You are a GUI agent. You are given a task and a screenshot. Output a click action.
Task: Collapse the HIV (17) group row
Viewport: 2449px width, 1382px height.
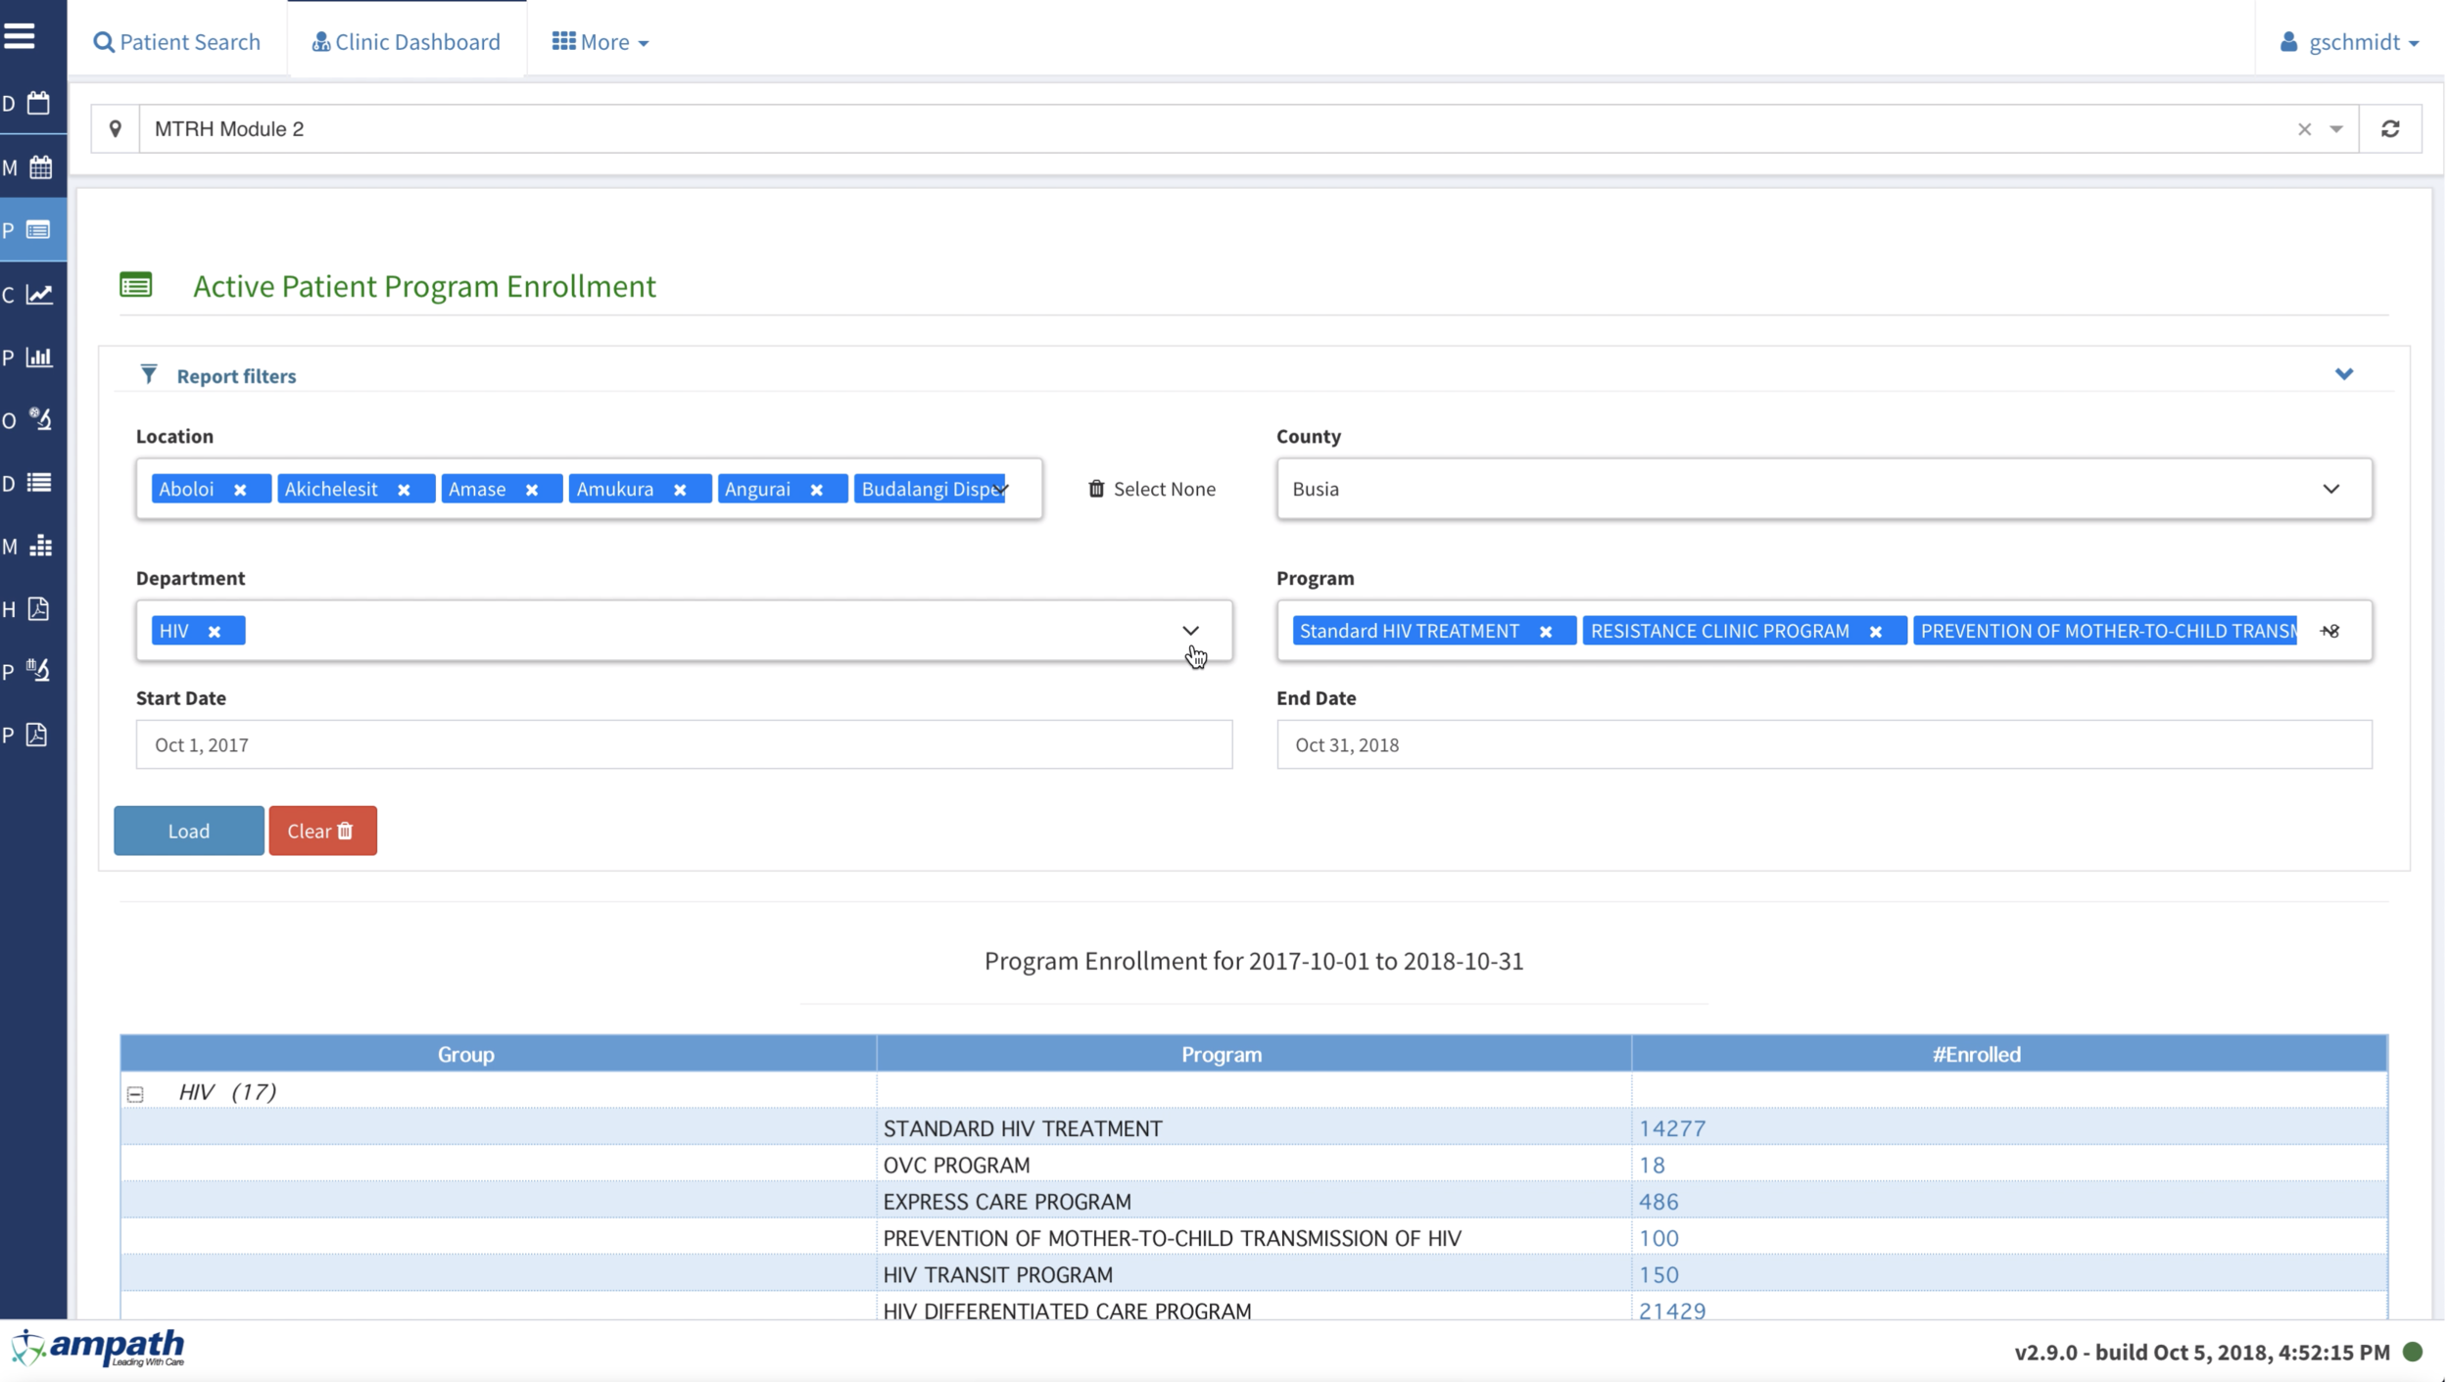tap(135, 1093)
